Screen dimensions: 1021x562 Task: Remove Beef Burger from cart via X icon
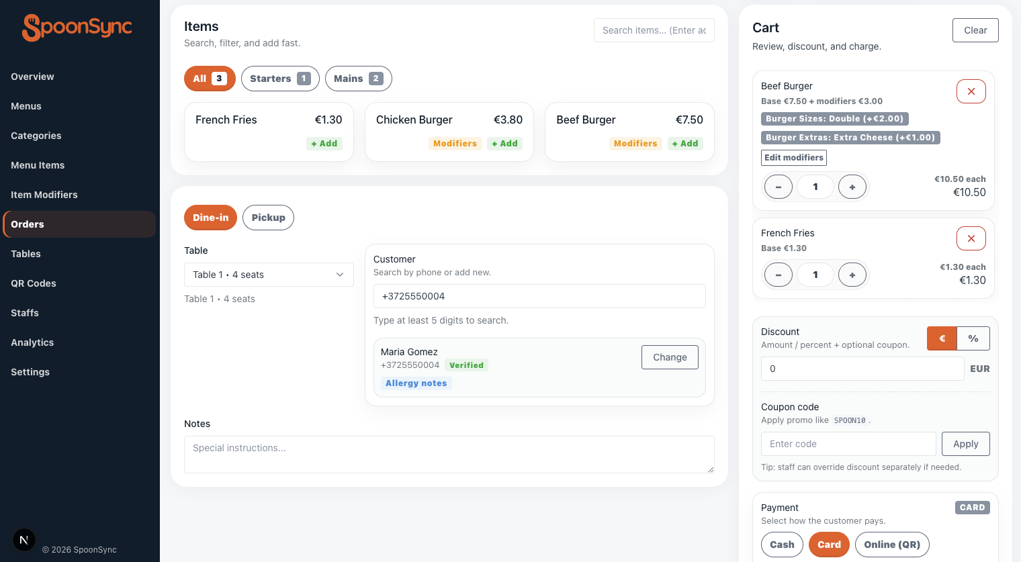coord(971,91)
